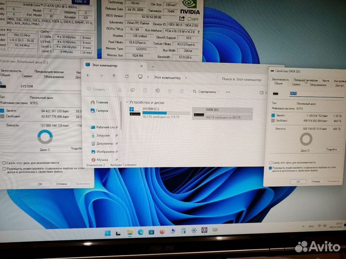346x259 pixels.
Task: Click the Share icon in Explorer toolbar
Action: 170,91
